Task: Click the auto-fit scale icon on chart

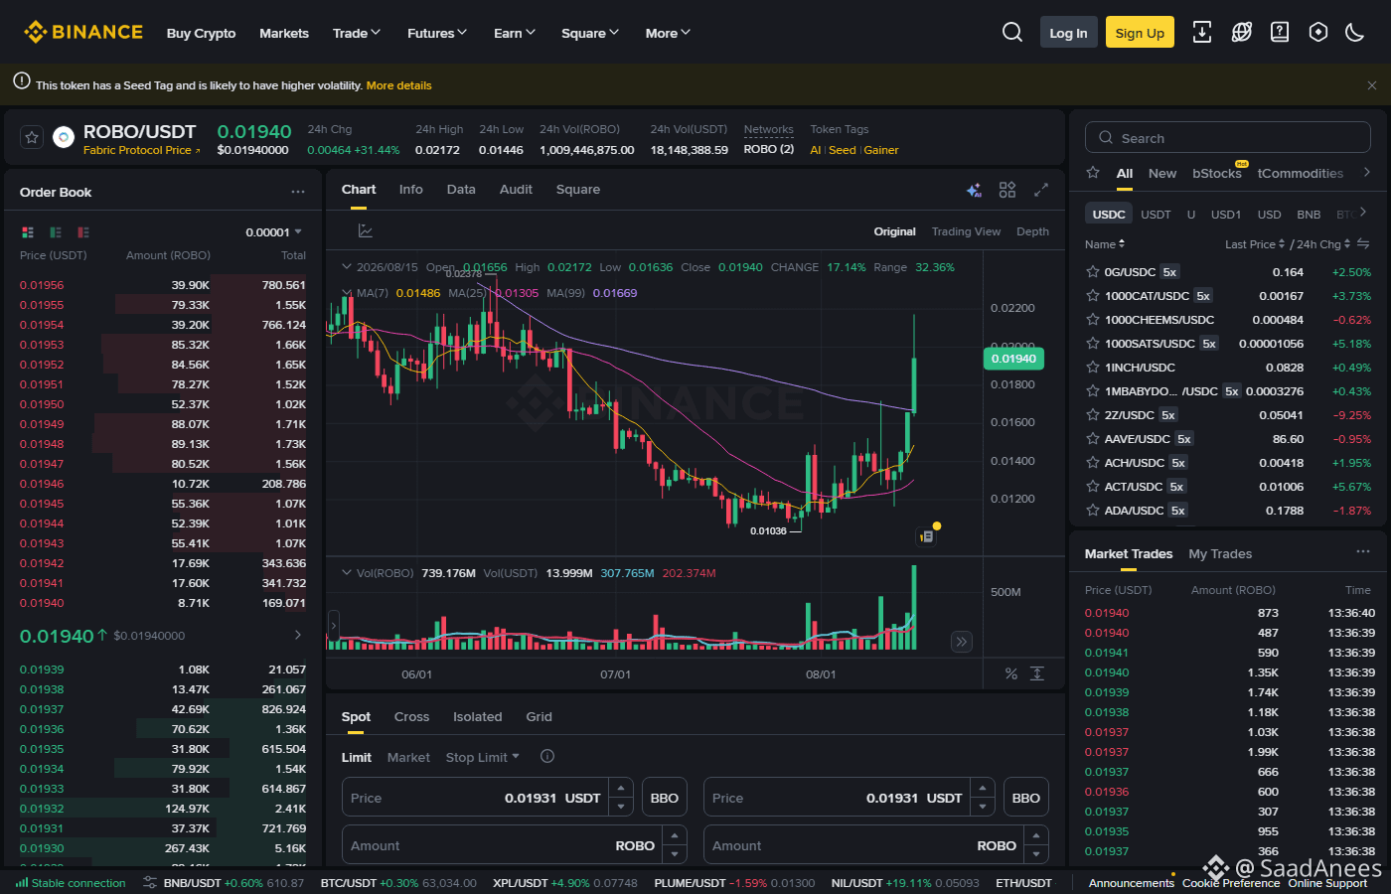Action: pos(1037,673)
